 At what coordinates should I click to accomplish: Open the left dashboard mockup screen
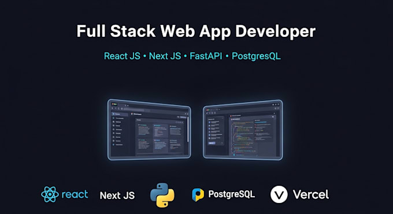(x=149, y=130)
